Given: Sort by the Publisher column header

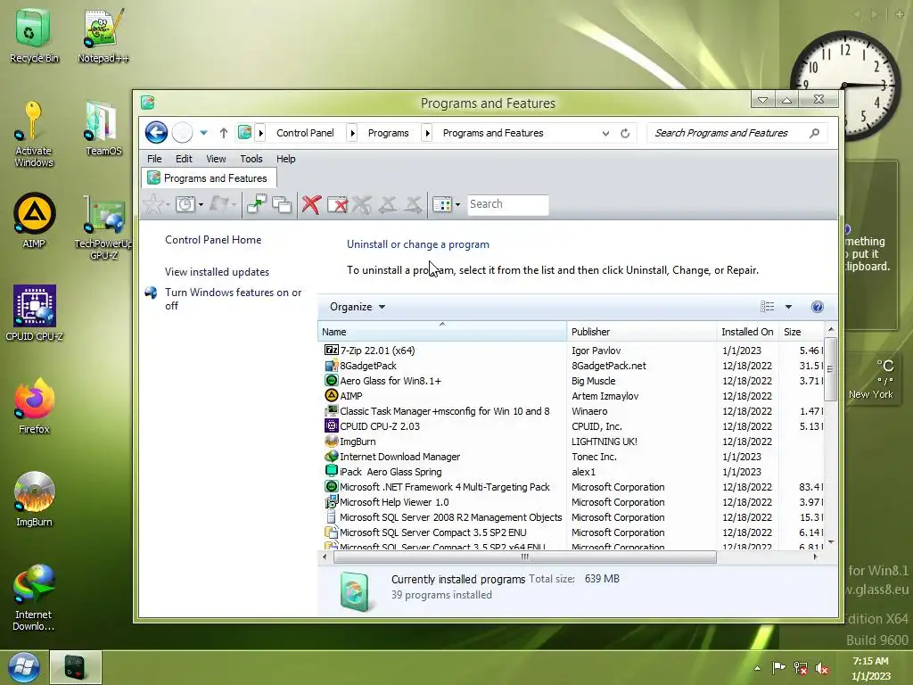Looking at the screenshot, I should [x=642, y=332].
